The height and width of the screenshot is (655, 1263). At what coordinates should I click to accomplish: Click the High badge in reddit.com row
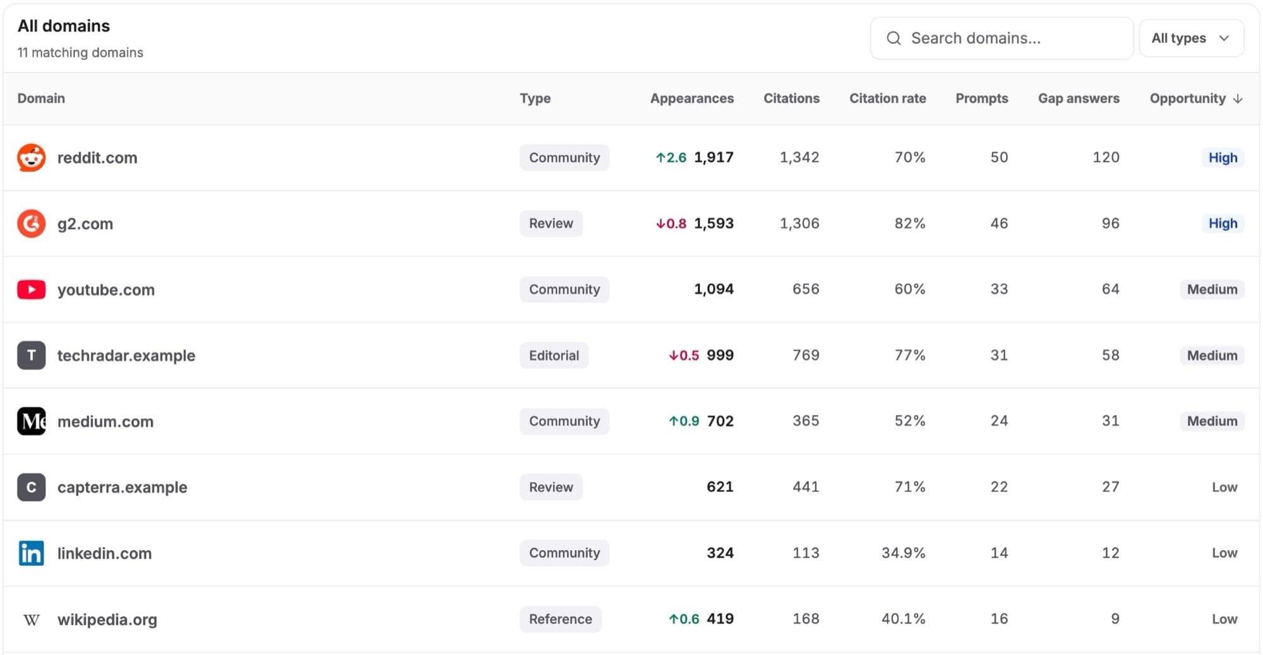click(1223, 158)
